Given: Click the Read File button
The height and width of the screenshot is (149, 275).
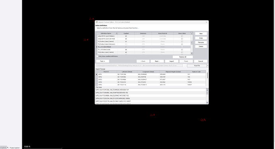Looking at the screenshot, I should click(x=197, y=66).
